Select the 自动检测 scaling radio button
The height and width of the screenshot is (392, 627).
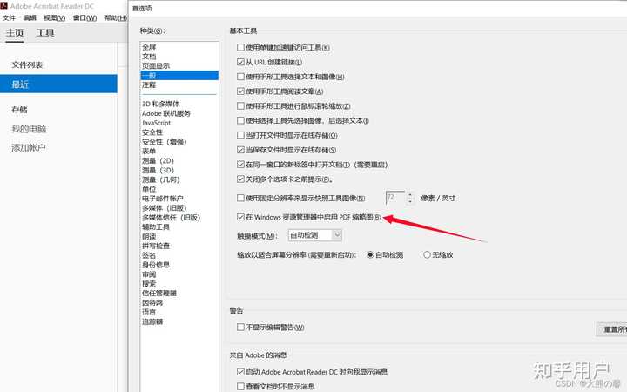click(x=370, y=254)
